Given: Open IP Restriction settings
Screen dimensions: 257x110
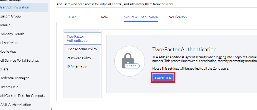Looking at the screenshot, I should 77,67.
